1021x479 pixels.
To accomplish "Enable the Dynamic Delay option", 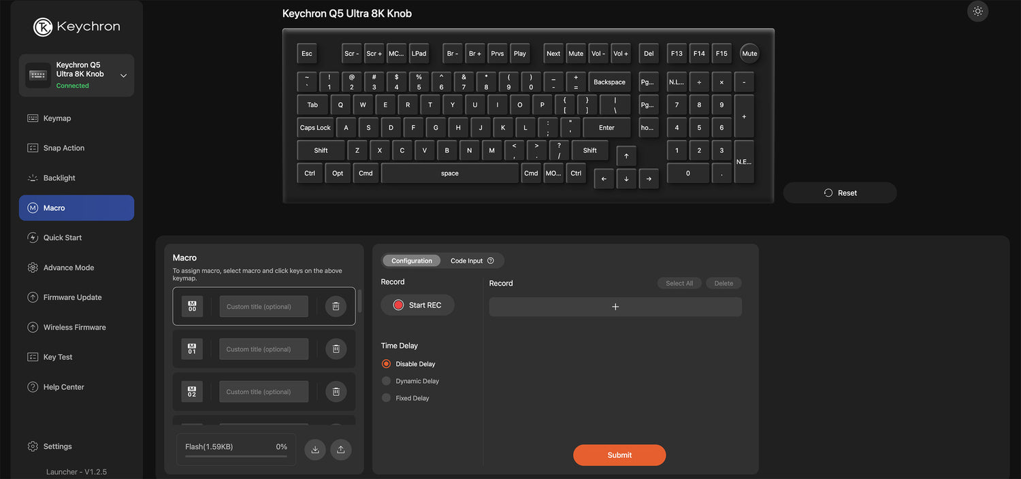I will coord(387,381).
